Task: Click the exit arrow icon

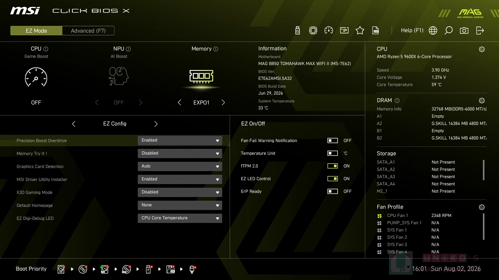Action: point(480,31)
